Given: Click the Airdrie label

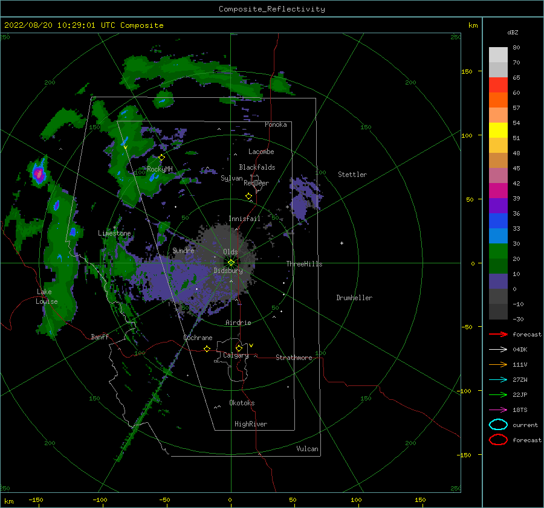Looking at the screenshot, I should coord(238,323).
